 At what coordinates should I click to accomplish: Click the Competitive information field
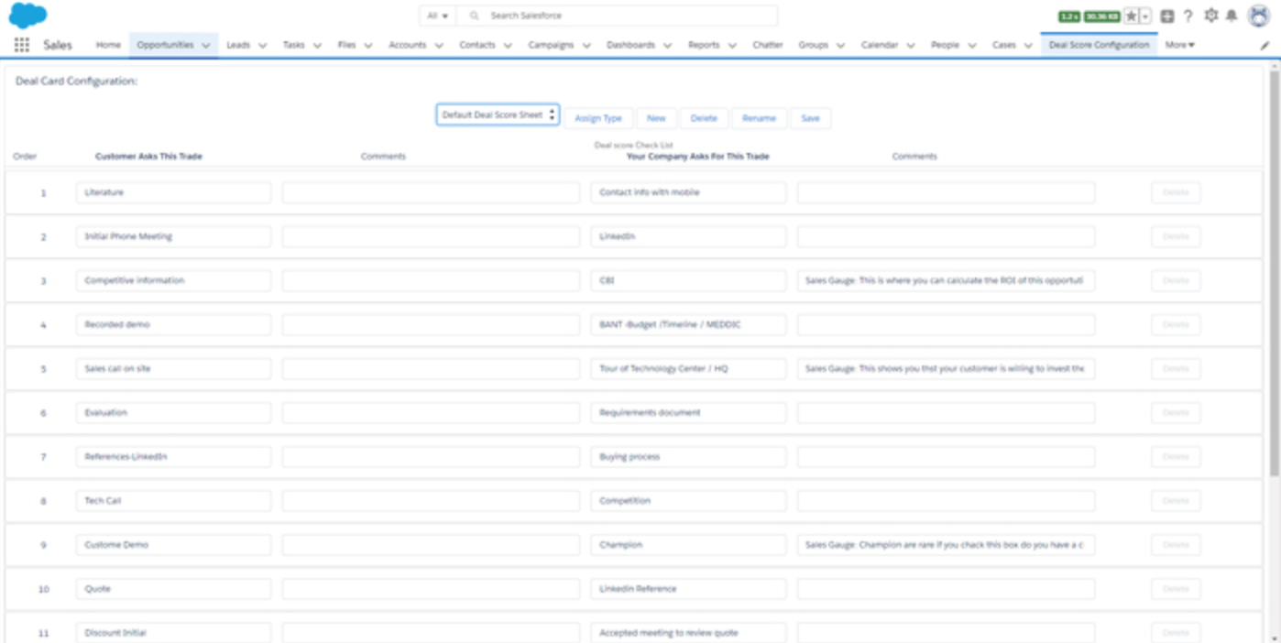(173, 280)
